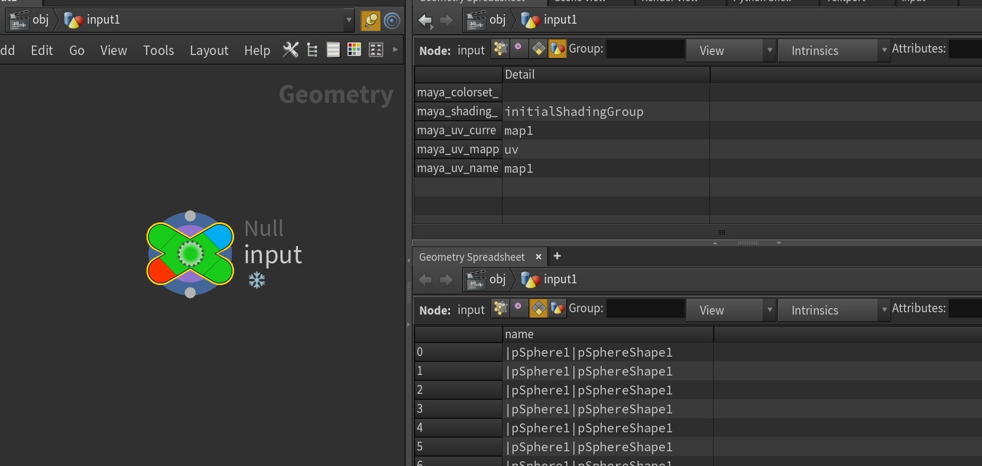The height and width of the screenshot is (466, 982).
Task: Select the maya_uv_mapp row label
Action: pyautogui.click(x=458, y=150)
